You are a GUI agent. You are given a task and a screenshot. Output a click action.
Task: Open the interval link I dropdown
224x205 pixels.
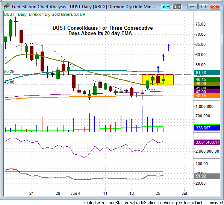coord(177,7)
